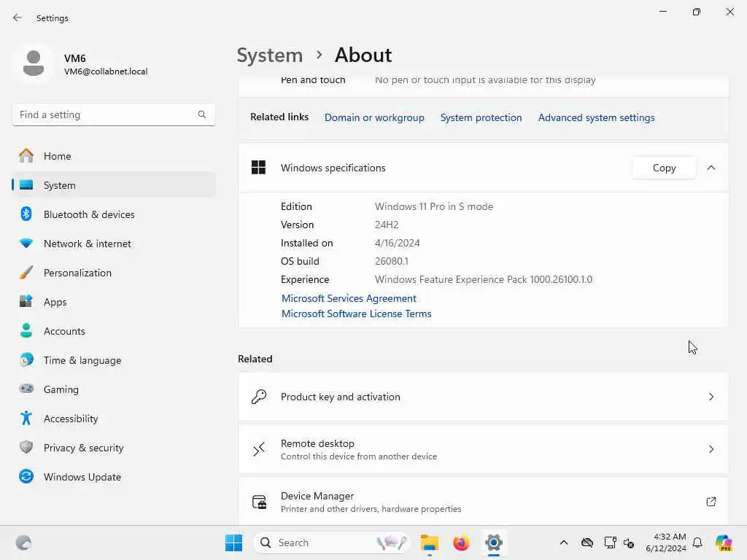Viewport: 747px width, 560px height.
Task: Click the Accessibility figure icon
Action: (x=26, y=418)
